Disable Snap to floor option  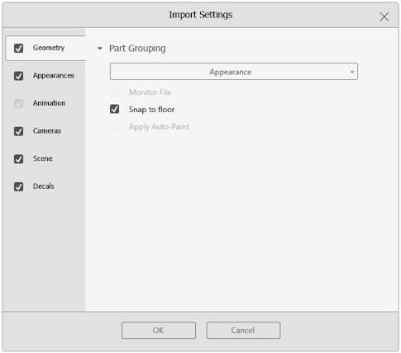[x=115, y=109]
